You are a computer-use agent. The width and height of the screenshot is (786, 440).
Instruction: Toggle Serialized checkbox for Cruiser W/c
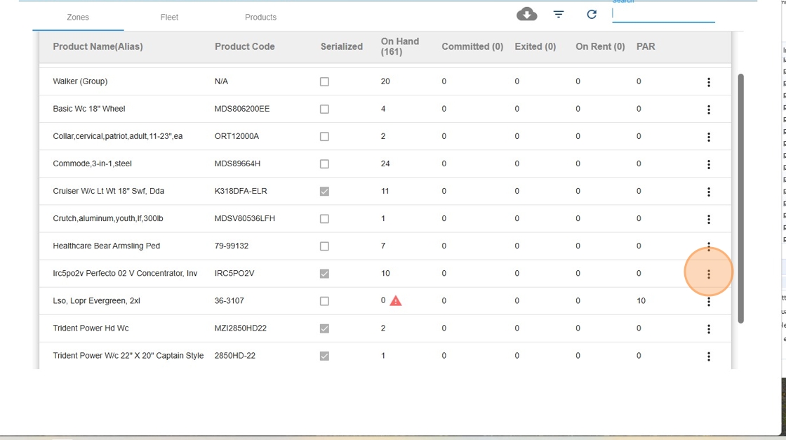pyautogui.click(x=324, y=192)
